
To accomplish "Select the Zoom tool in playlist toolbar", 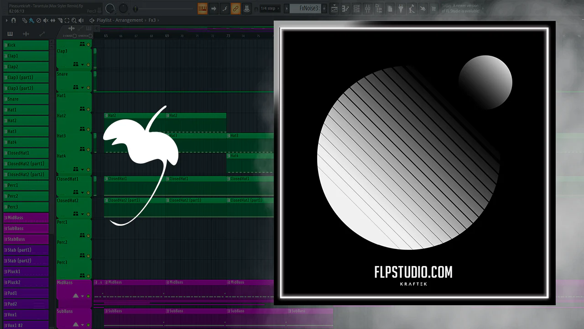I will tap(74, 21).
